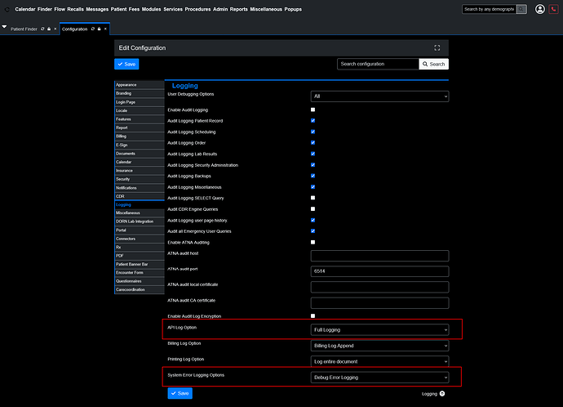Open the Reports menu
Viewport: 563px width, 407px height.
tap(239, 9)
